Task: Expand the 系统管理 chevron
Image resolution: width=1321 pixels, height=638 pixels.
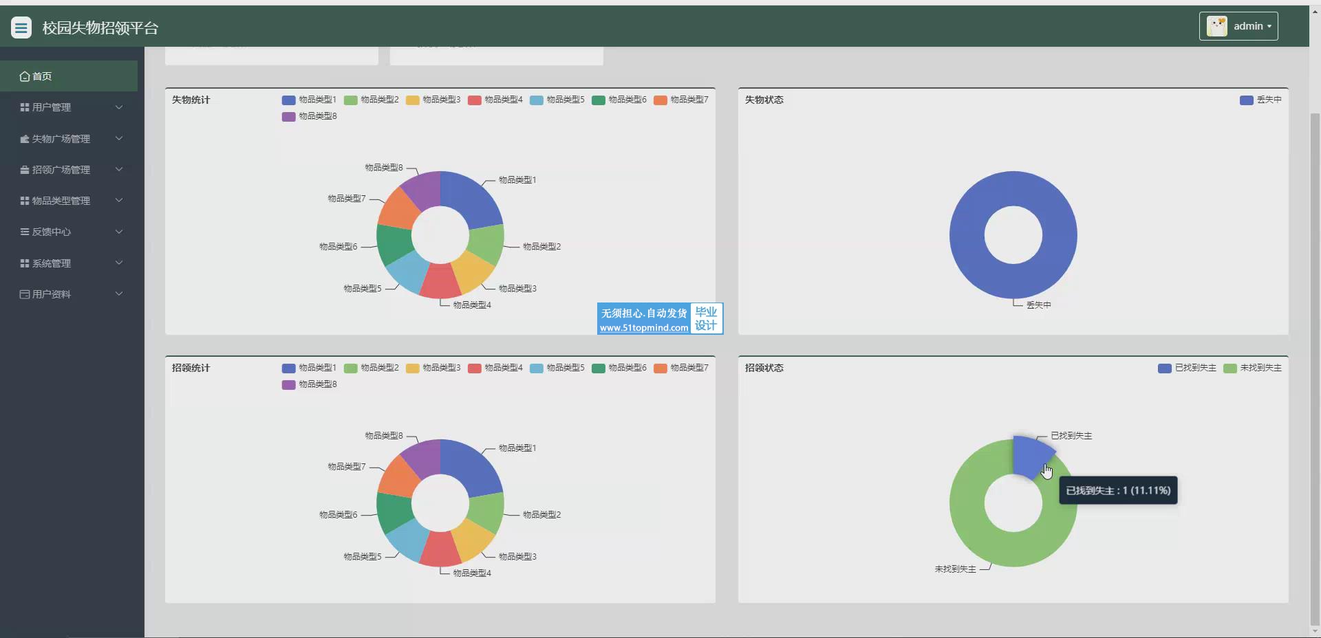Action: click(x=119, y=263)
